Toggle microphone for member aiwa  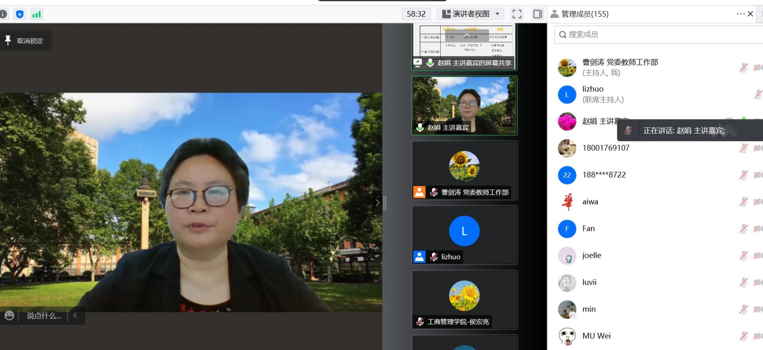[x=744, y=202]
